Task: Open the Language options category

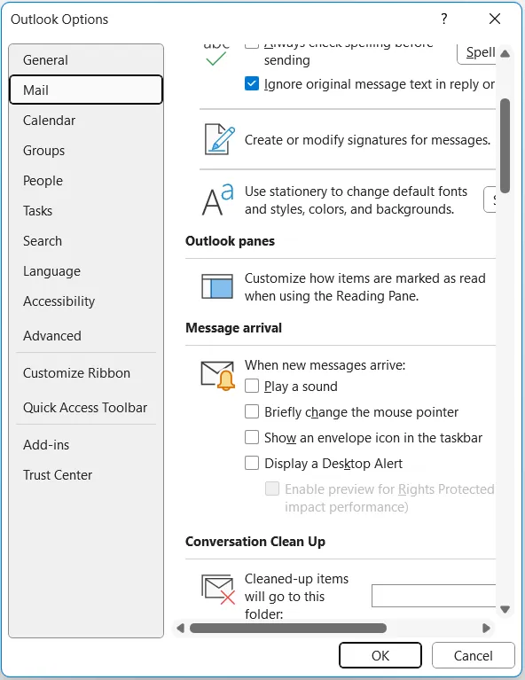Action: (86, 271)
